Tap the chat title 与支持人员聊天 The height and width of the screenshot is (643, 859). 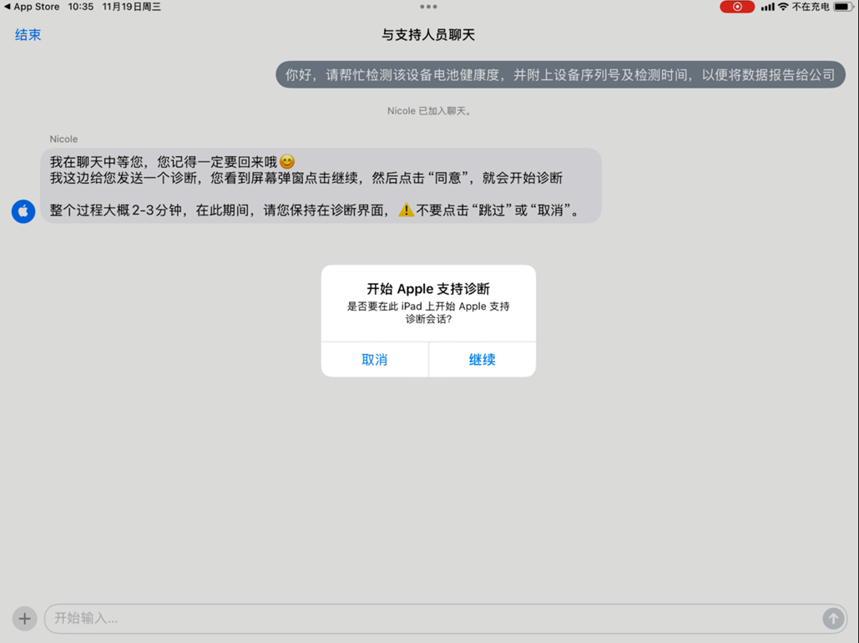point(429,35)
